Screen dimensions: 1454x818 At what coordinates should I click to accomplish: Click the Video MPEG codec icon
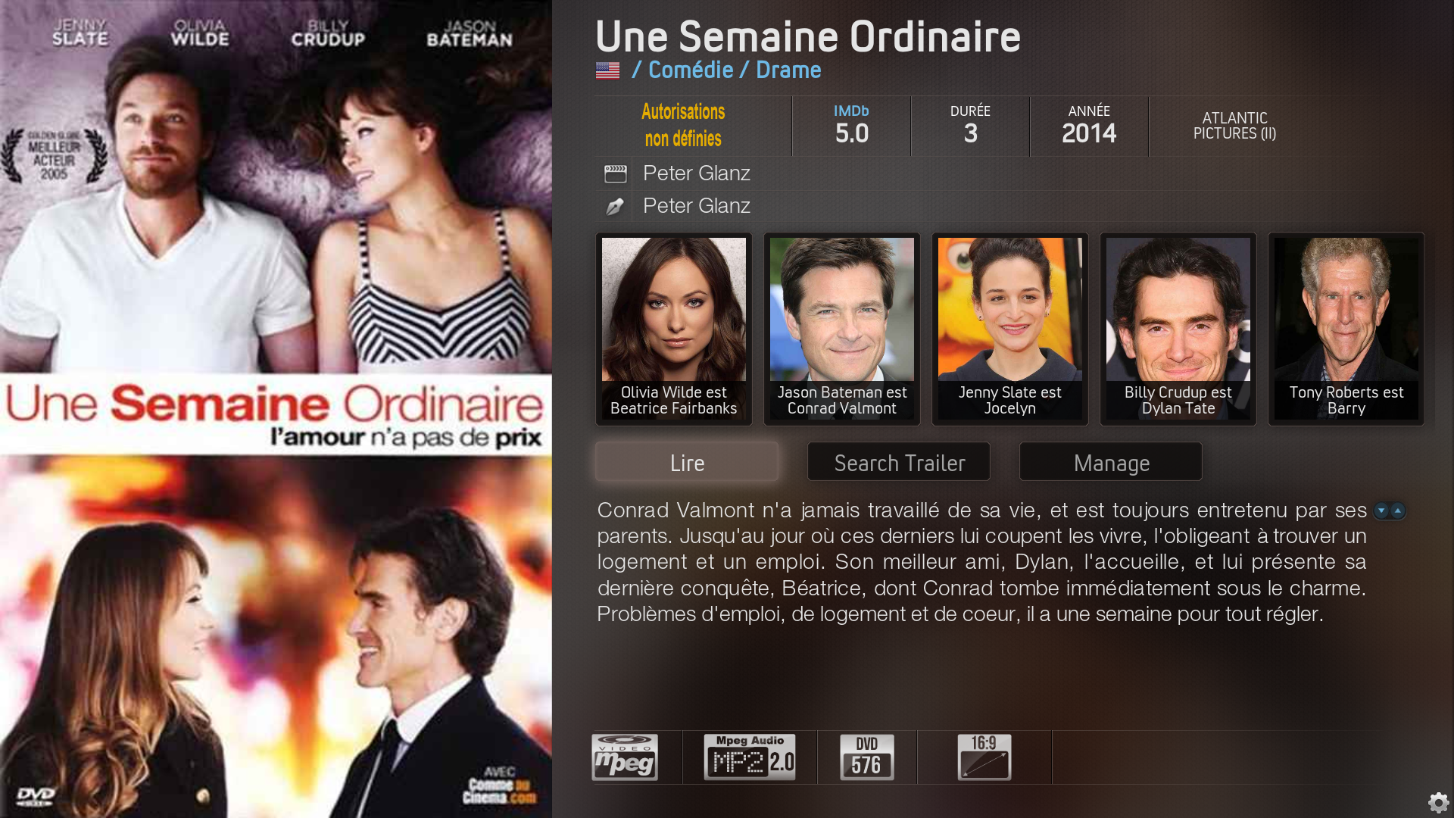(x=625, y=757)
